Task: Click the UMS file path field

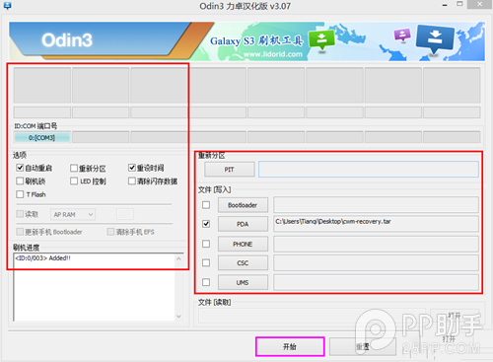Action: point(376,282)
